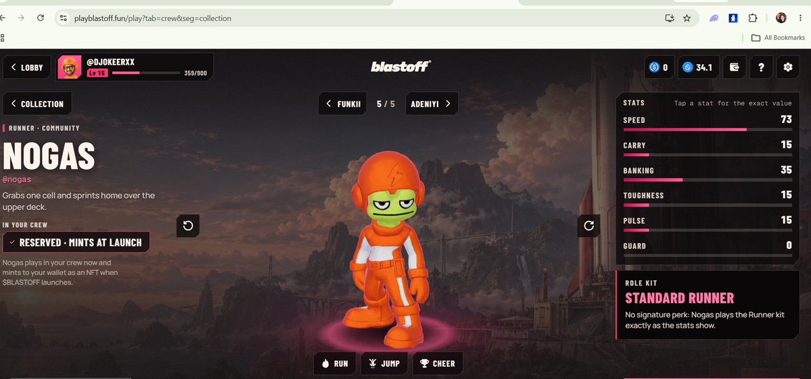
Task: Click the NOGAS character name heading
Action: pyautogui.click(x=49, y=155)
